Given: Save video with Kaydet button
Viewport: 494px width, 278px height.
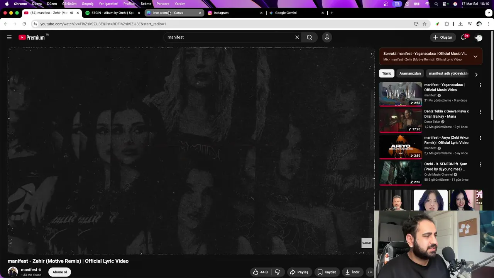Looking at the screenshot, I should pyautogui.click(x=327, y=272).
